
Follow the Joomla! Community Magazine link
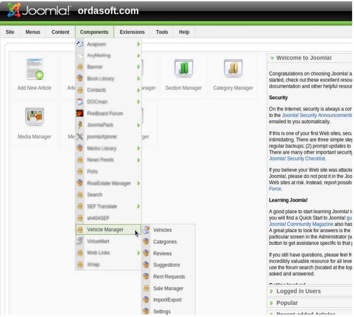click(x=301, y=224)
